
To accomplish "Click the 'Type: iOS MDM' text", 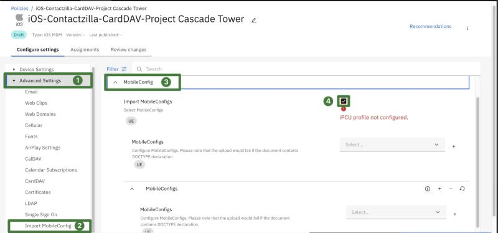I will click(47, 35).
